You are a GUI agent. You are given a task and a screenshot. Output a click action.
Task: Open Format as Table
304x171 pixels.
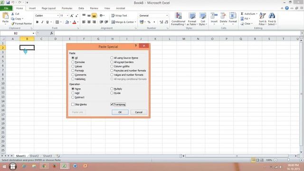[x=192, y=19]
